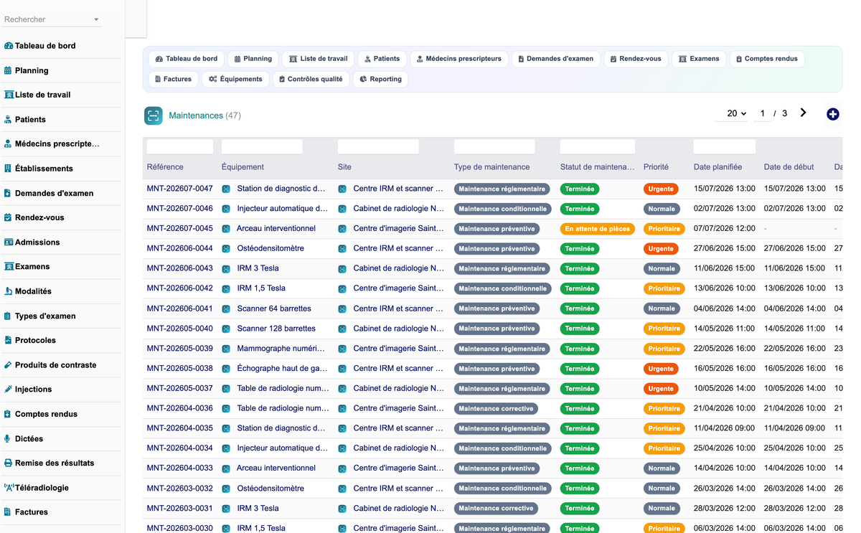The height and width of the screenshot is (533, 861).
Task: Click the Dictées microphone icon
Action: (7, 438)
